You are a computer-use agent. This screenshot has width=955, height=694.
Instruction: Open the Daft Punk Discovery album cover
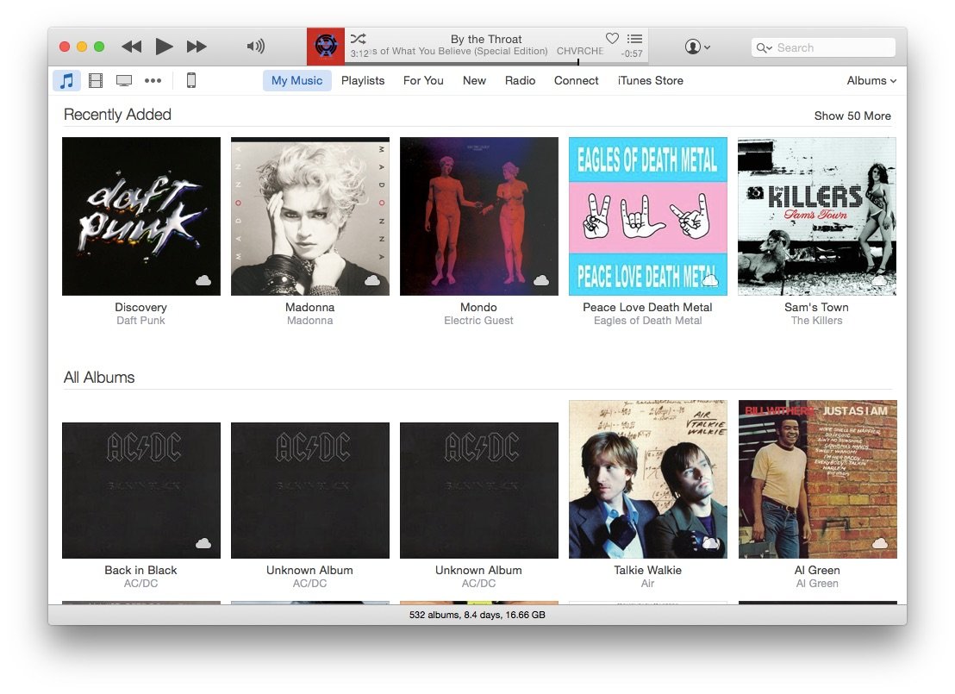141,216
